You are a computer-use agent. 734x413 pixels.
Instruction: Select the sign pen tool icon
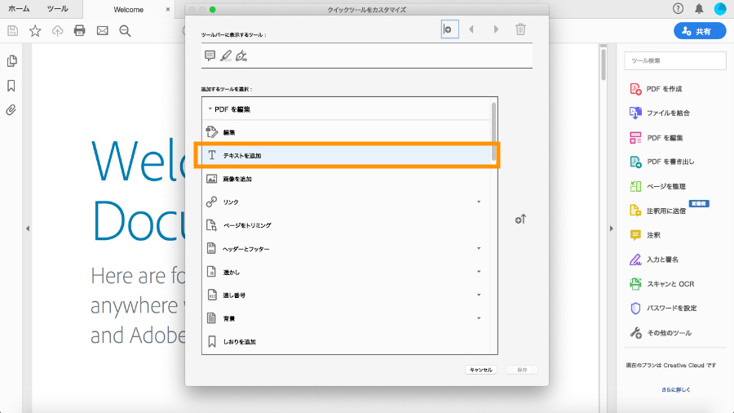tap(241, 56)
